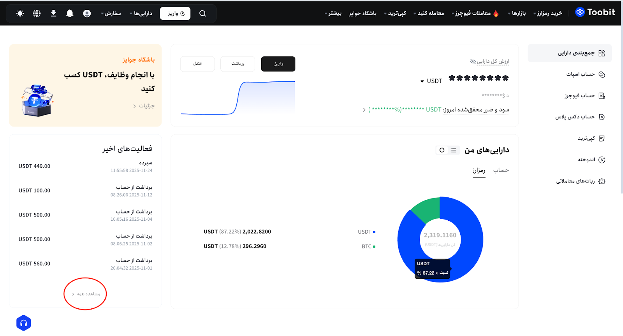Open جمع‌بندی دارایی in the sidebar
The width and height of the screenshot is (623, 336).
569,53
